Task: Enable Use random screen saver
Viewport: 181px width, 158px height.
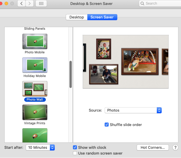Action: (75, 153)
